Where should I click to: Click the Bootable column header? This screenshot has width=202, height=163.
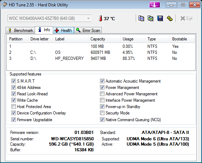pos(182,39)
